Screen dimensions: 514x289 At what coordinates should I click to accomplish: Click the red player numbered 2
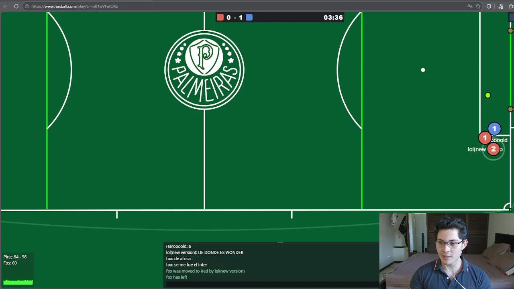tap(494, 149)
